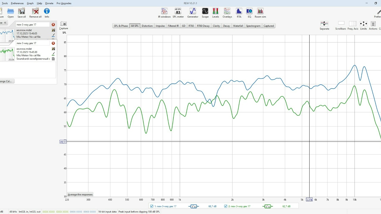Edit the first measurement's name field
This screenshot has height=214, width=381.
(33, 25)
